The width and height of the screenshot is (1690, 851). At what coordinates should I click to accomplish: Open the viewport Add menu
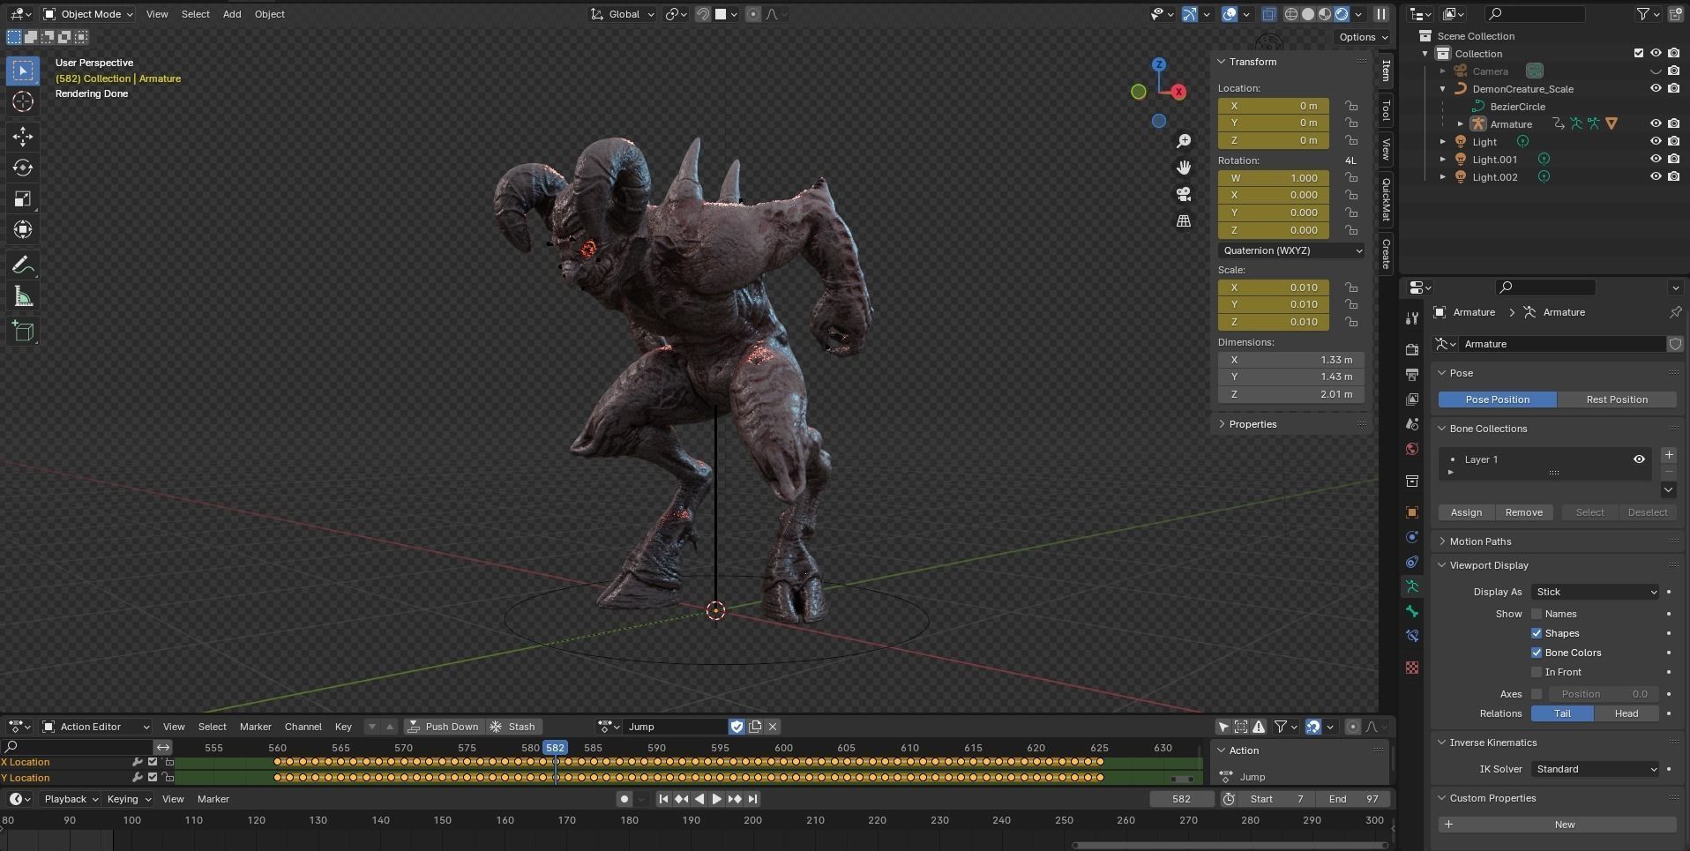point(232,14)
